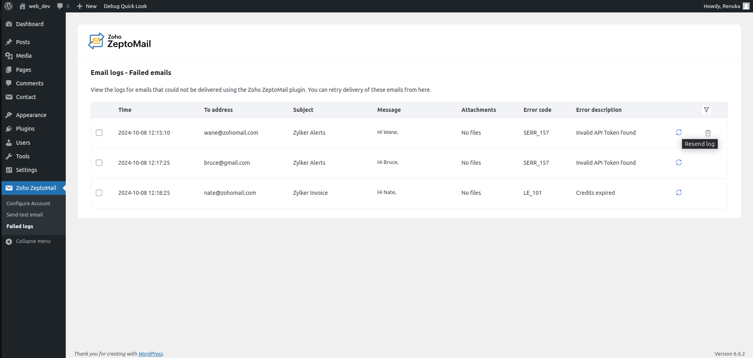Open the Howdy, Renuka account menu
Image resolution: width=753 pixels, height=358 pixels.
coord(726,6)
